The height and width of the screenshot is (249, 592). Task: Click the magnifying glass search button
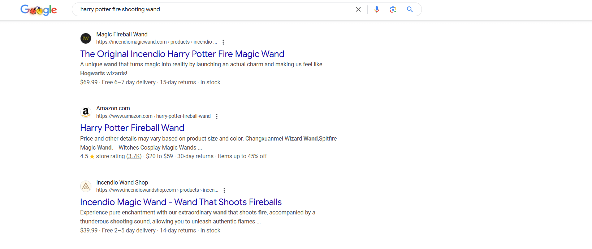[x=410, y=9]
